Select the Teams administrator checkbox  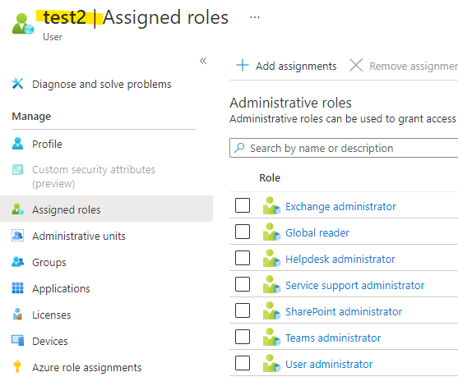coord(243,337)
